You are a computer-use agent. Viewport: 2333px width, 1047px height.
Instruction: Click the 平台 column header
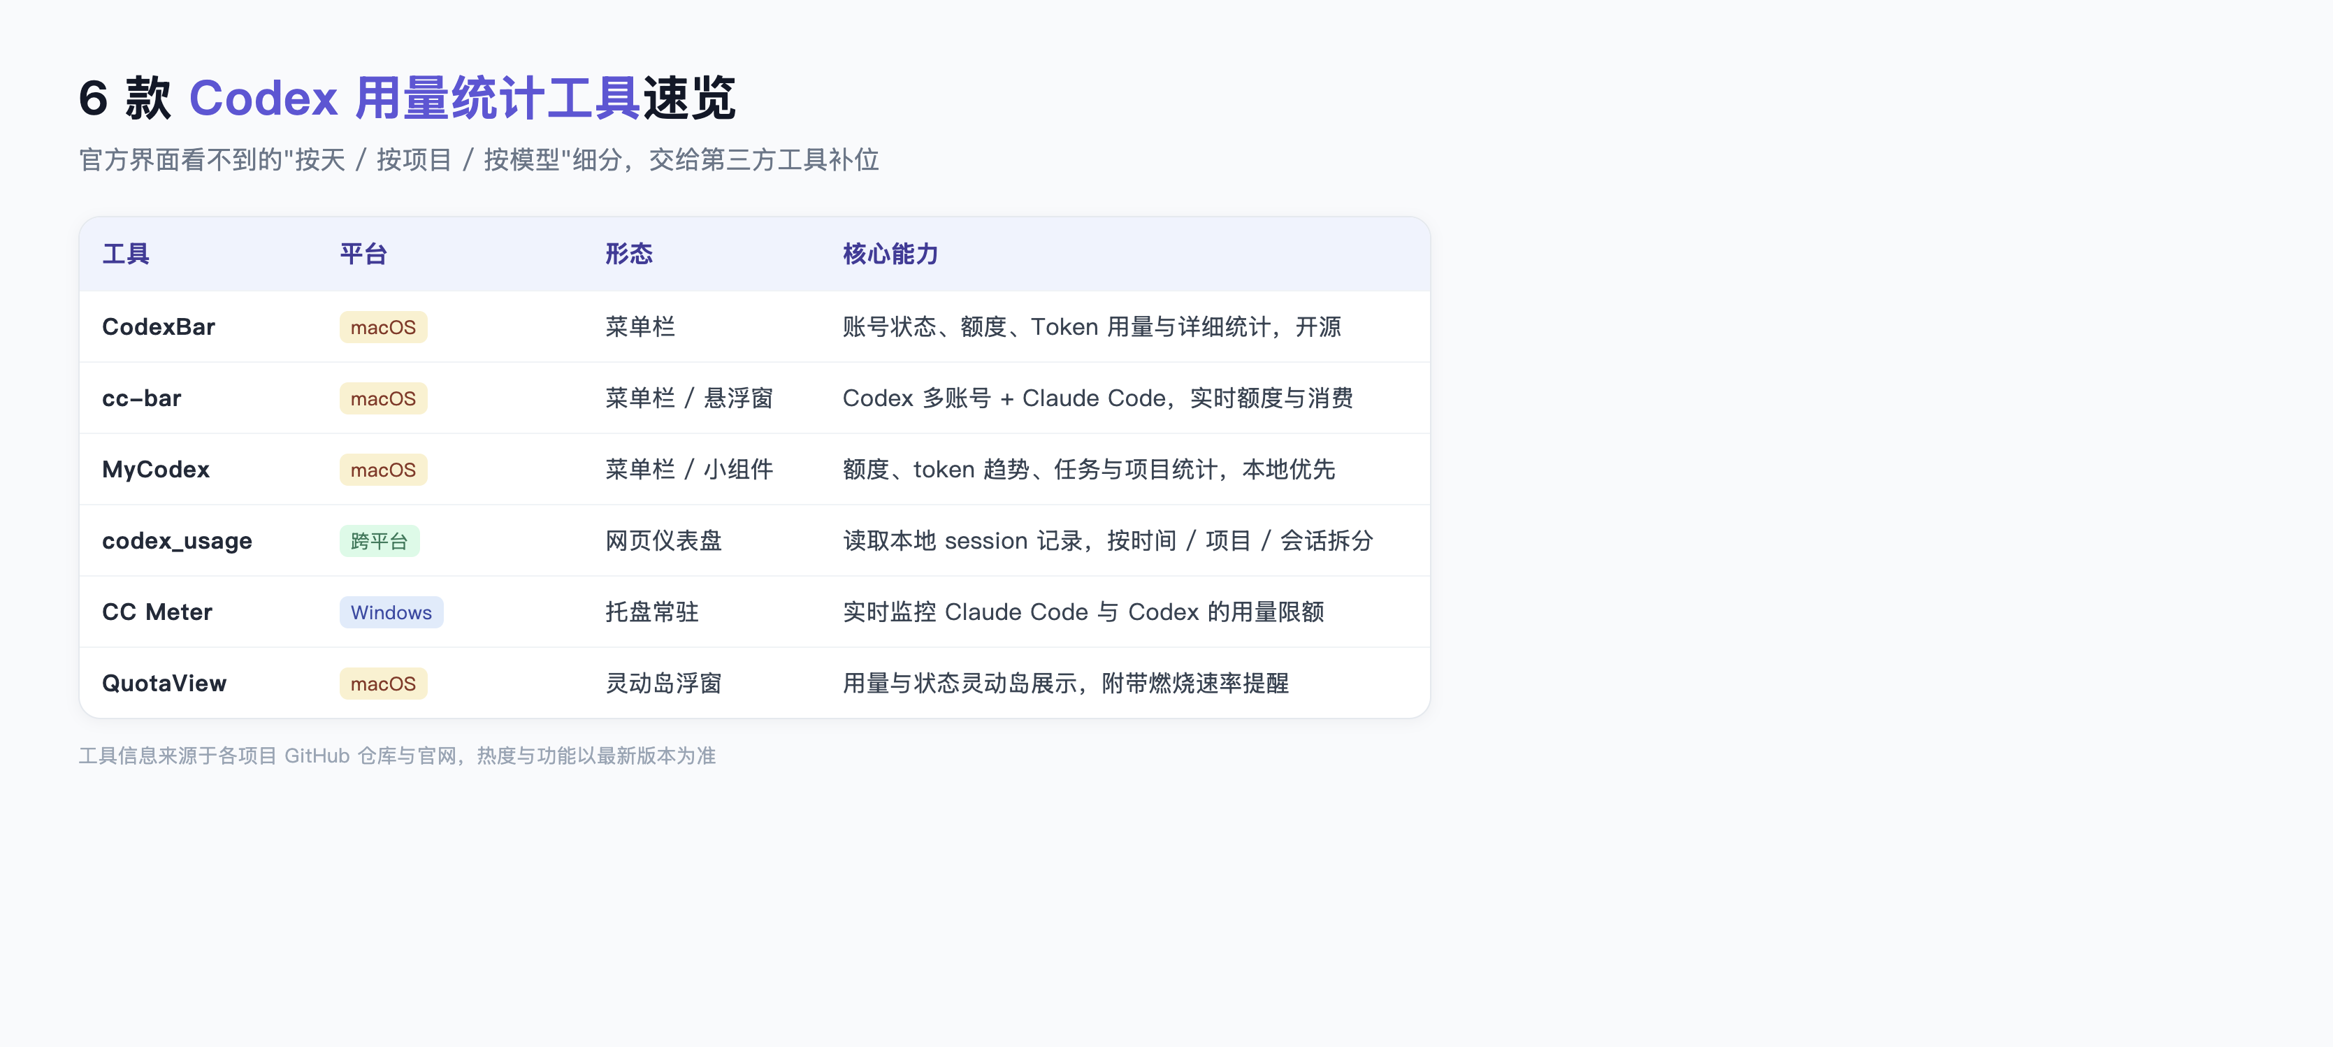(363, 254)
